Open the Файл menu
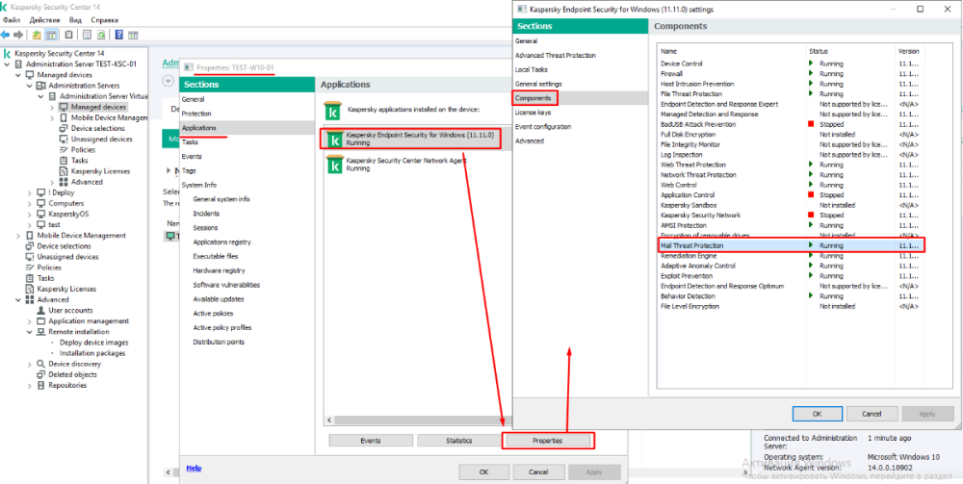This screenshot has height=484, width=963. 11,20
